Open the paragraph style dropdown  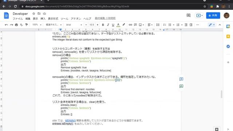pos(54,25)
